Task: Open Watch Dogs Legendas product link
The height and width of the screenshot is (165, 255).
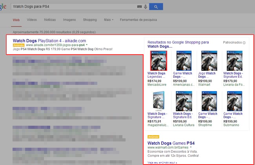Action: (157, 75)
